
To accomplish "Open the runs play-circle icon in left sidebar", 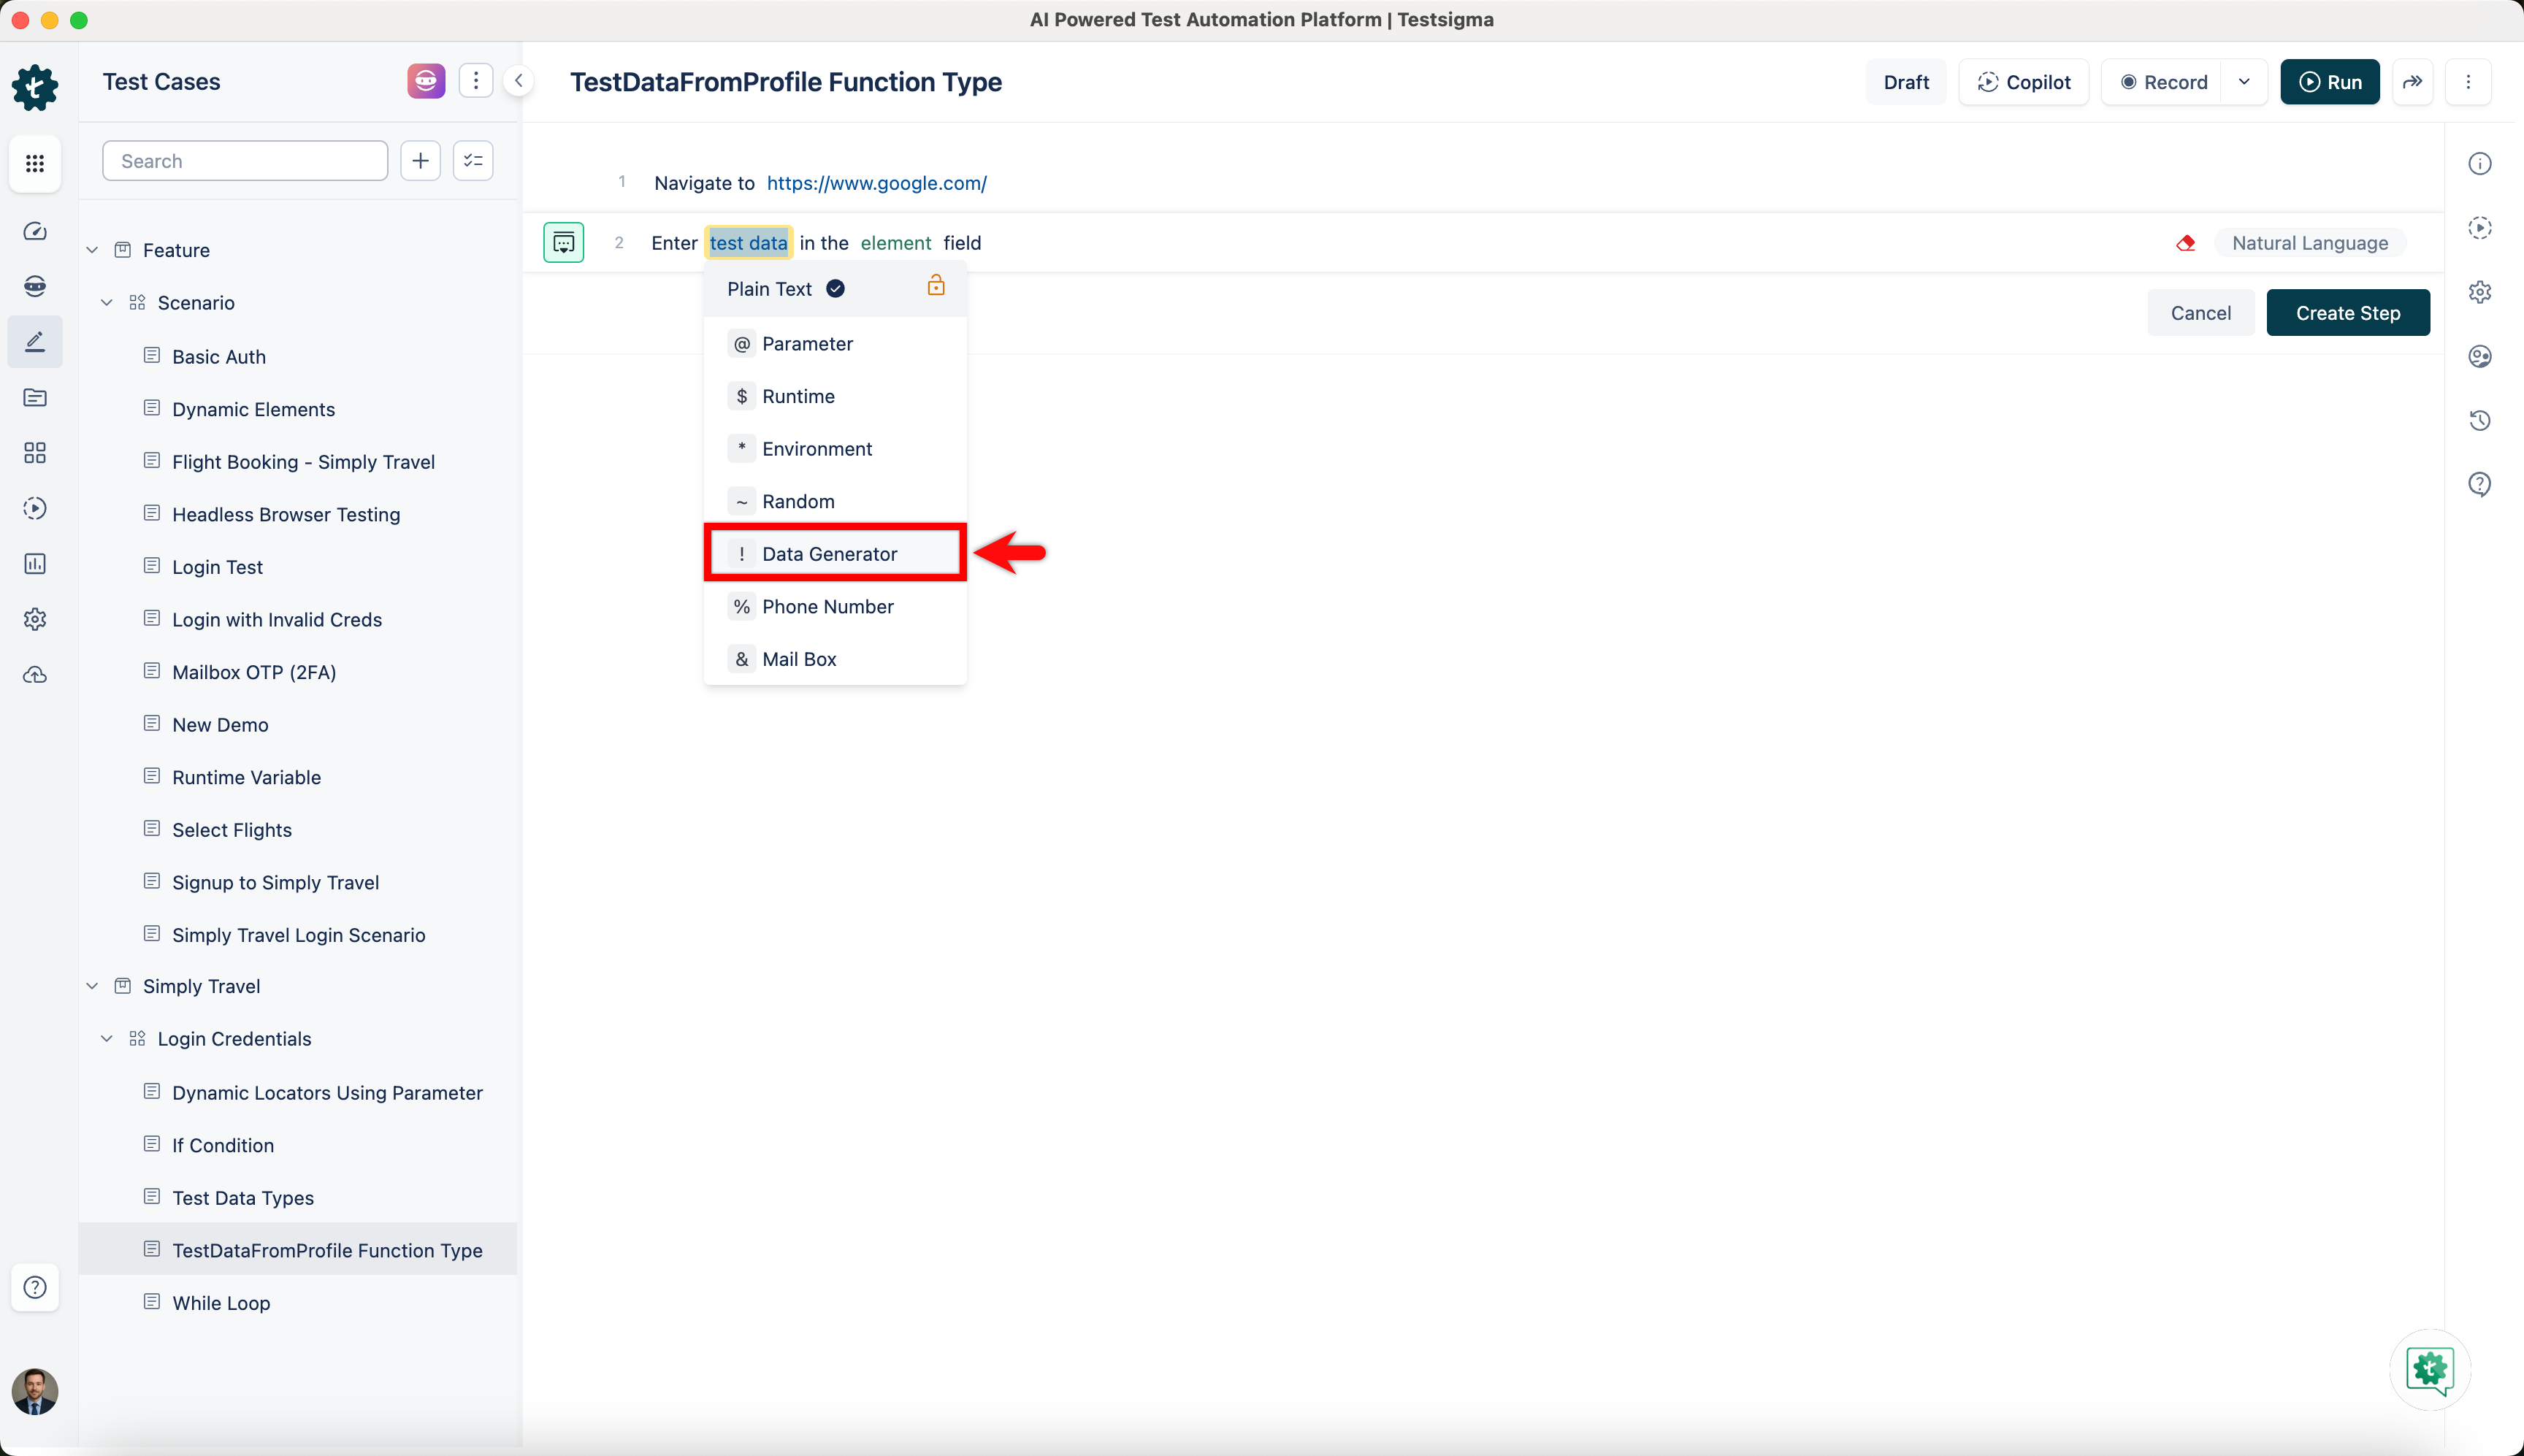I will (x=35, y=508).
